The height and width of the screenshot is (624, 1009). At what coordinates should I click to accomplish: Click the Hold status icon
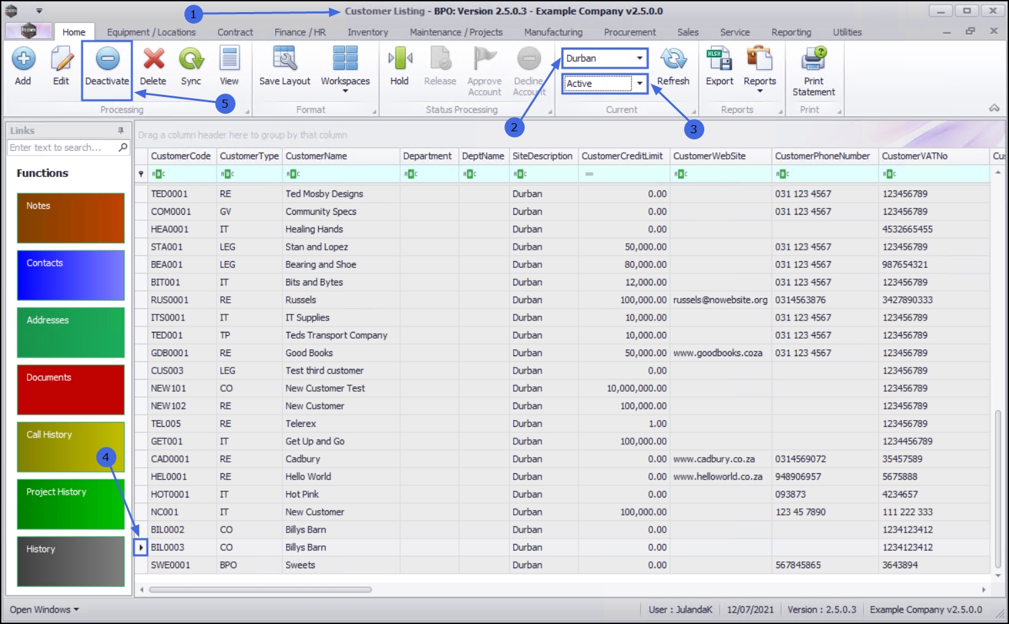coord(400,59)
